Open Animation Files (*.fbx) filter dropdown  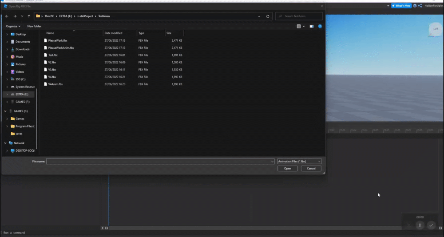pos(299,162)
